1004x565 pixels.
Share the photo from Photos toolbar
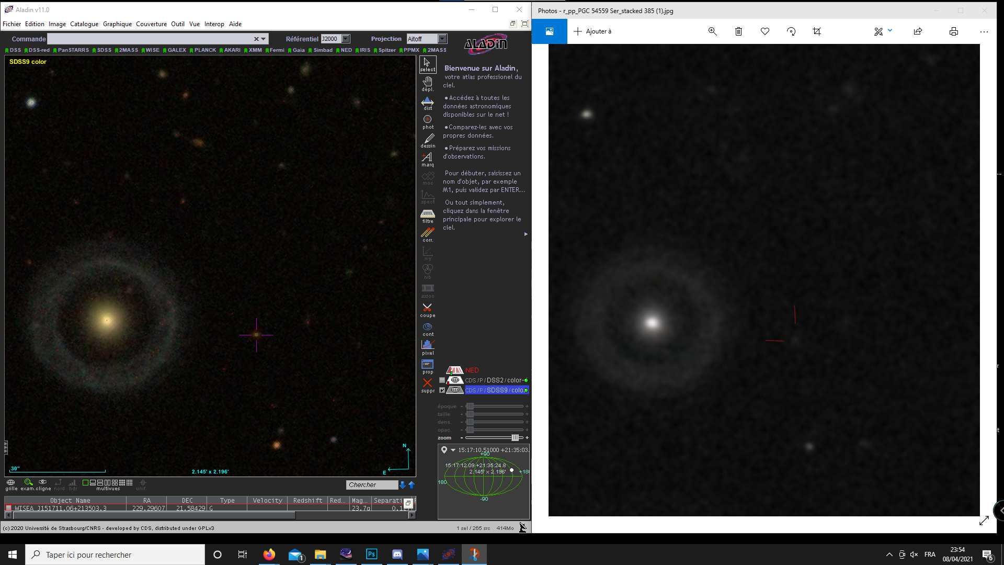918,31
